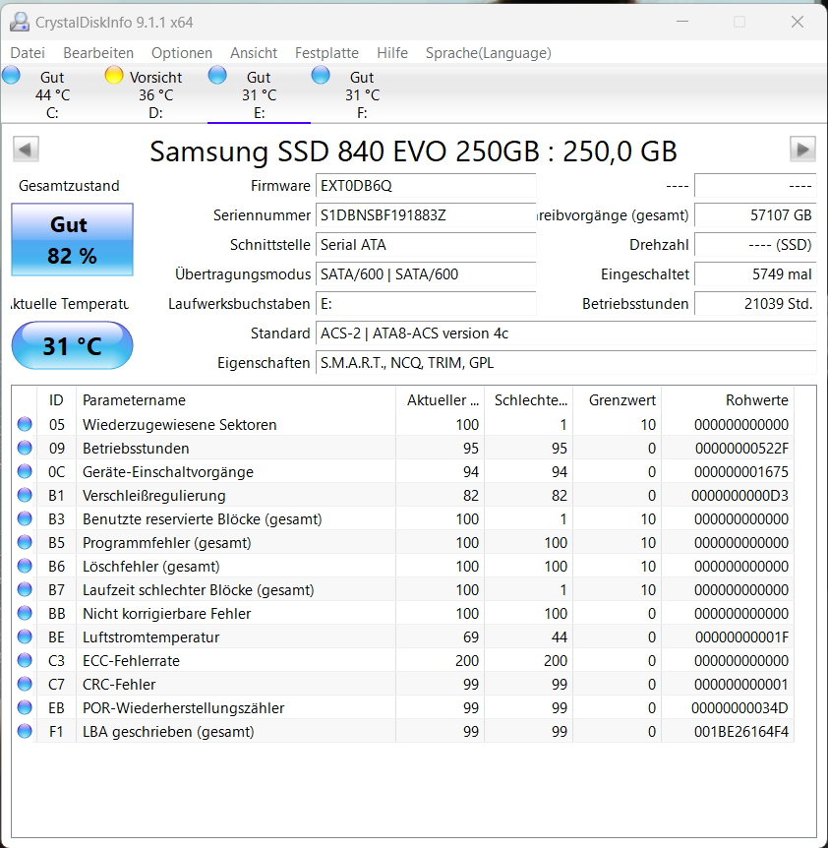
Task: Click raw value 00000000034D
Action: pyautogui.click(x=739, y=708)
